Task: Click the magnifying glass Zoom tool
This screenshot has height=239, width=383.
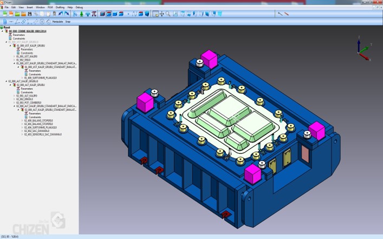Action: click(168, 14)
